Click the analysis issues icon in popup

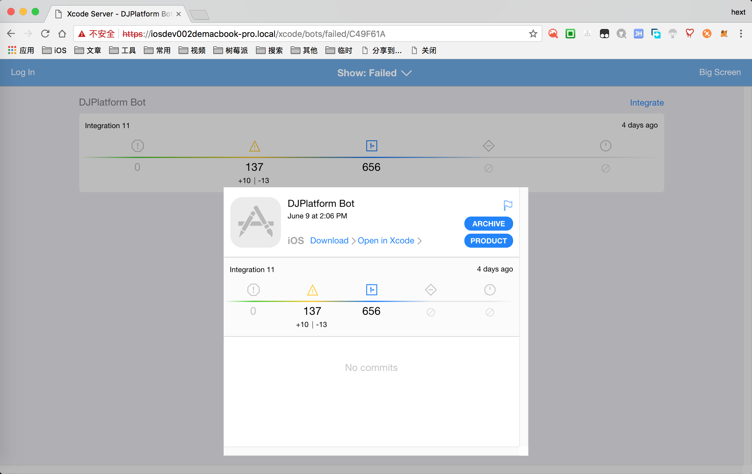[x=371, y=290]
